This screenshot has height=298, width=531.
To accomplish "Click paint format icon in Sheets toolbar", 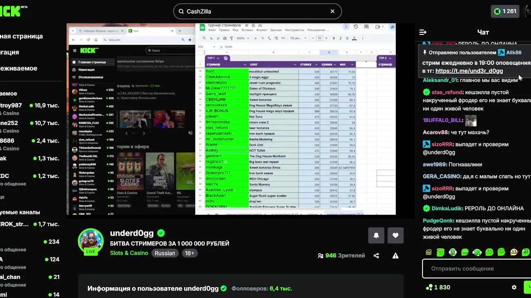I will point(231,38).
